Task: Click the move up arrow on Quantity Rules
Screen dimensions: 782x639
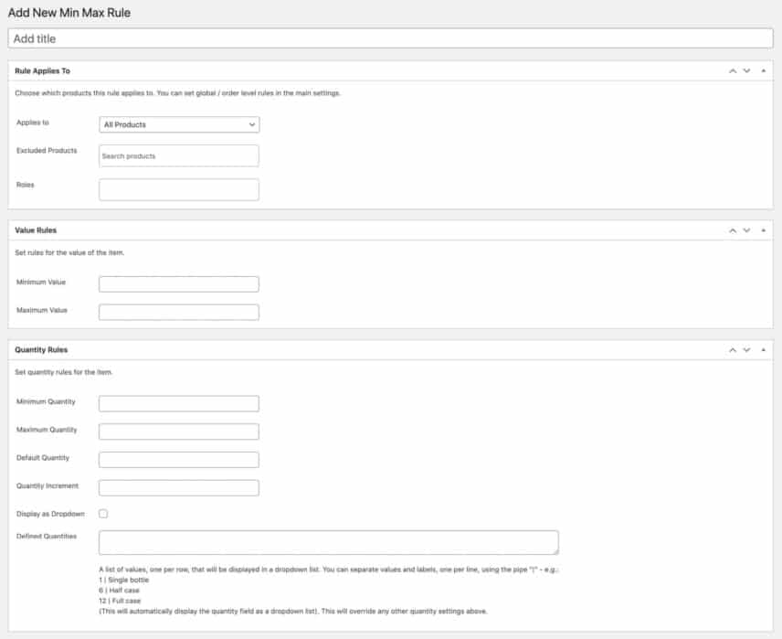Action: [732, 349]
